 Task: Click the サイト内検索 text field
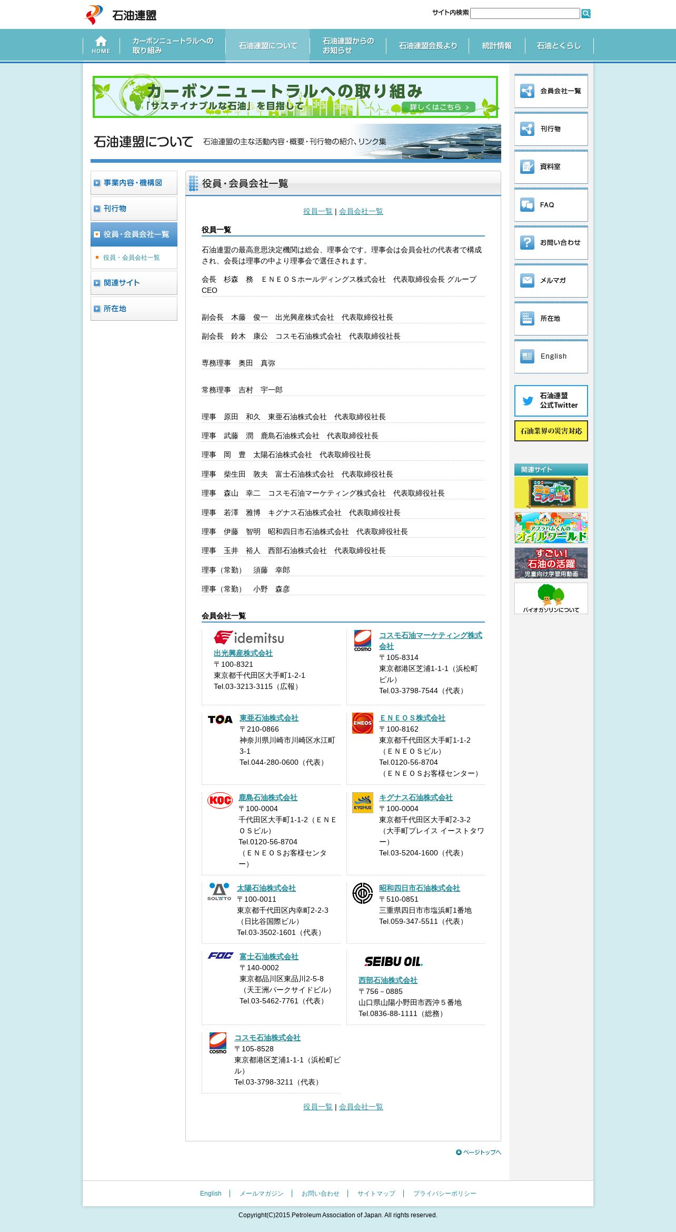coord(525,14)
